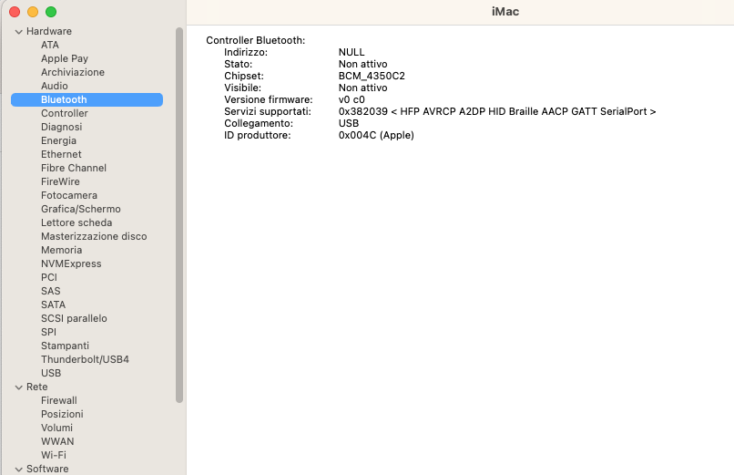Image resolution: width=734 pixels, height=475 pixels.
Task: Click the Collegamento USB value
Action: 348,123
